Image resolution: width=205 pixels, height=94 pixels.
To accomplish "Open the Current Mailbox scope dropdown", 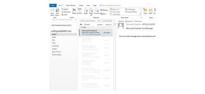I will 108,21.
